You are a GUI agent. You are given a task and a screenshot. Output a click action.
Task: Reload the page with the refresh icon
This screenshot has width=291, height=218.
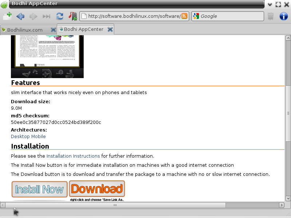(x=60, y=16)
